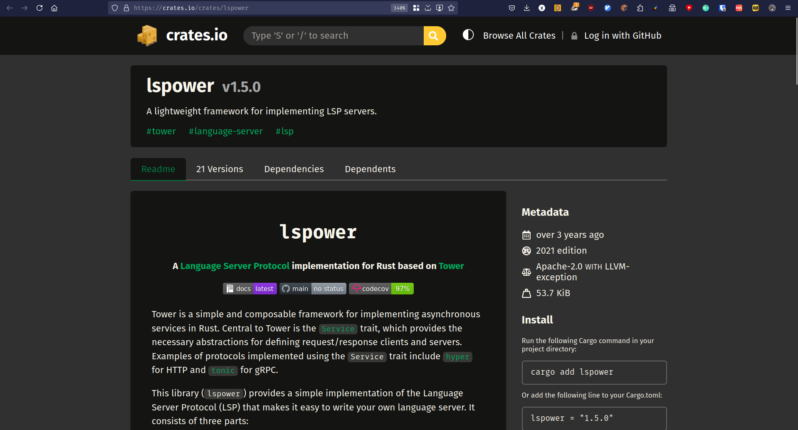Screen dimensions: 798x430
Task: Switch to the 21 Versions tab
Action: point(220,169)
